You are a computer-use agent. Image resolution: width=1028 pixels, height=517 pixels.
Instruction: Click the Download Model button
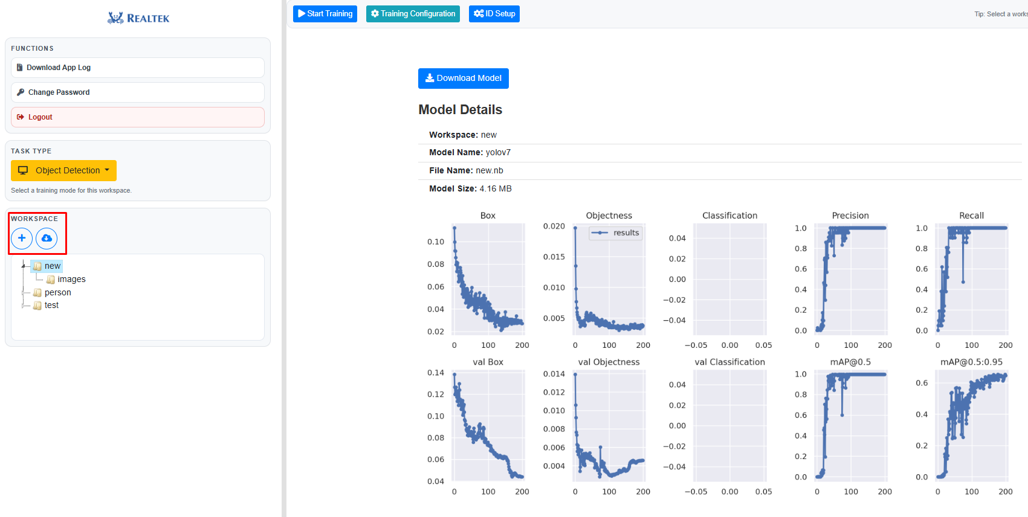463,79
